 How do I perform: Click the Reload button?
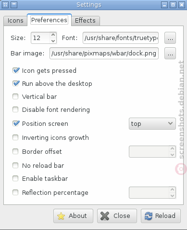[161, 216]
